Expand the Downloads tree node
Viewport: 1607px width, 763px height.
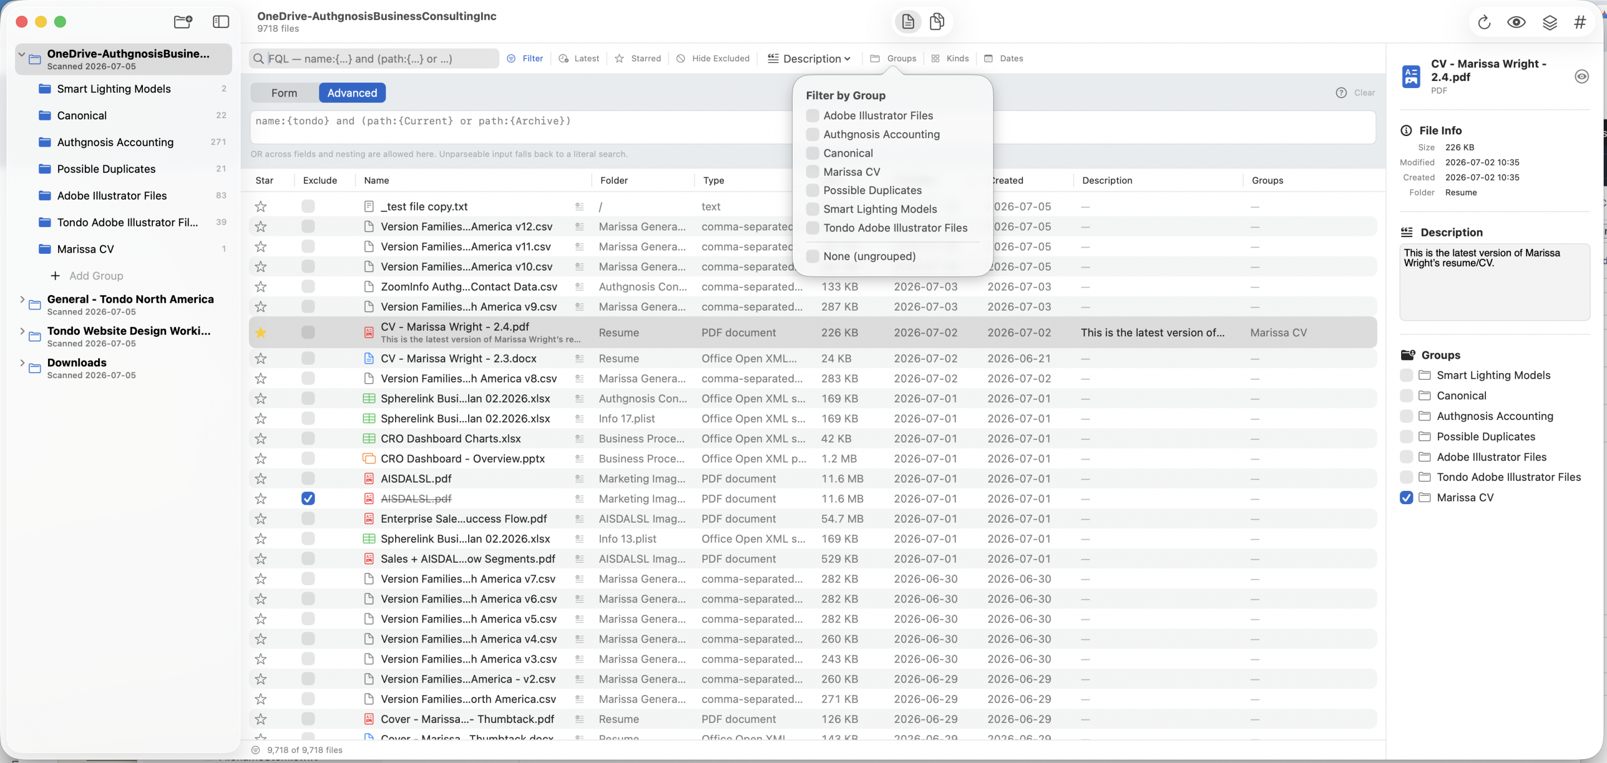[x=22, y=363]
